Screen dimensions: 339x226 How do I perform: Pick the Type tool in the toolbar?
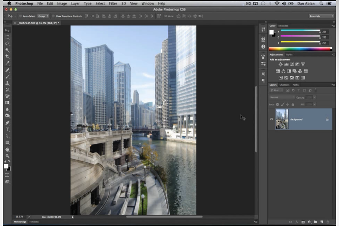tap(7, 129)
